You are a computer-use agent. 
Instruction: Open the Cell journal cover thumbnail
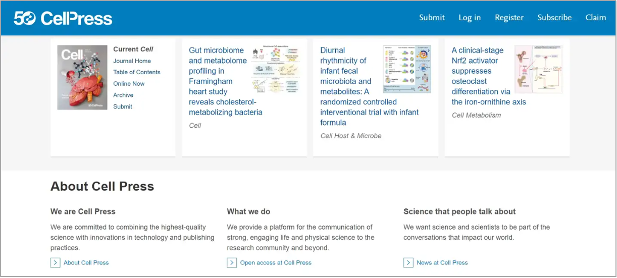[82, 78]
